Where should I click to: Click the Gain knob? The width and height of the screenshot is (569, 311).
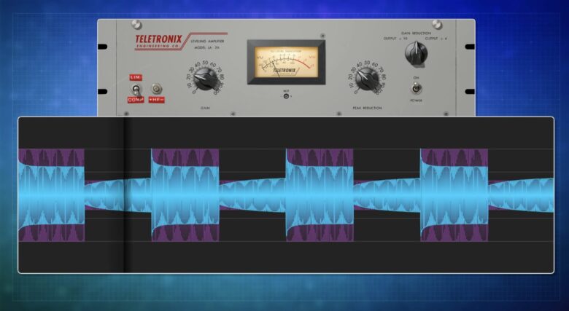click(x=205, y=79)
